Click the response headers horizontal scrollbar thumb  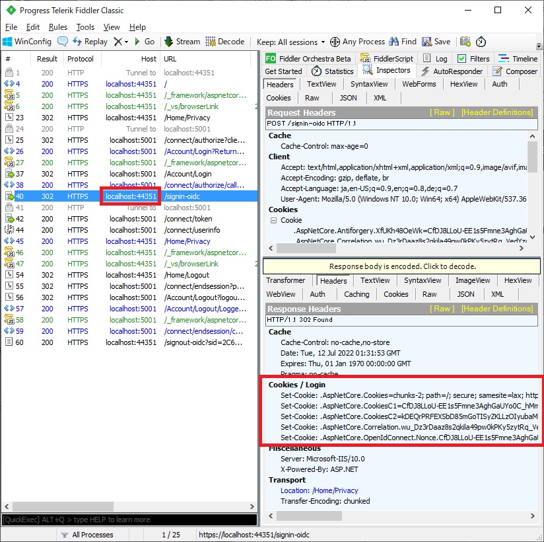tap(309, 516)
